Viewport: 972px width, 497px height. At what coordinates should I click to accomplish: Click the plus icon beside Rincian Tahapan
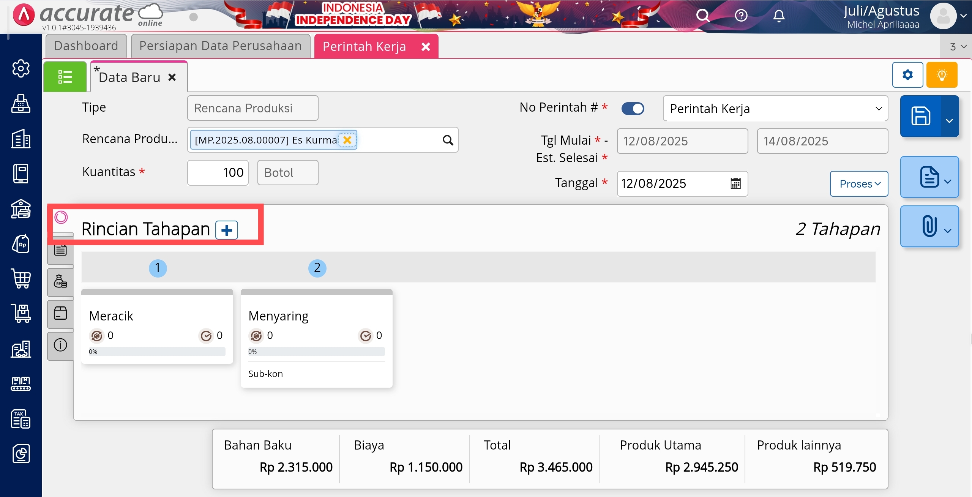(227, 230)
